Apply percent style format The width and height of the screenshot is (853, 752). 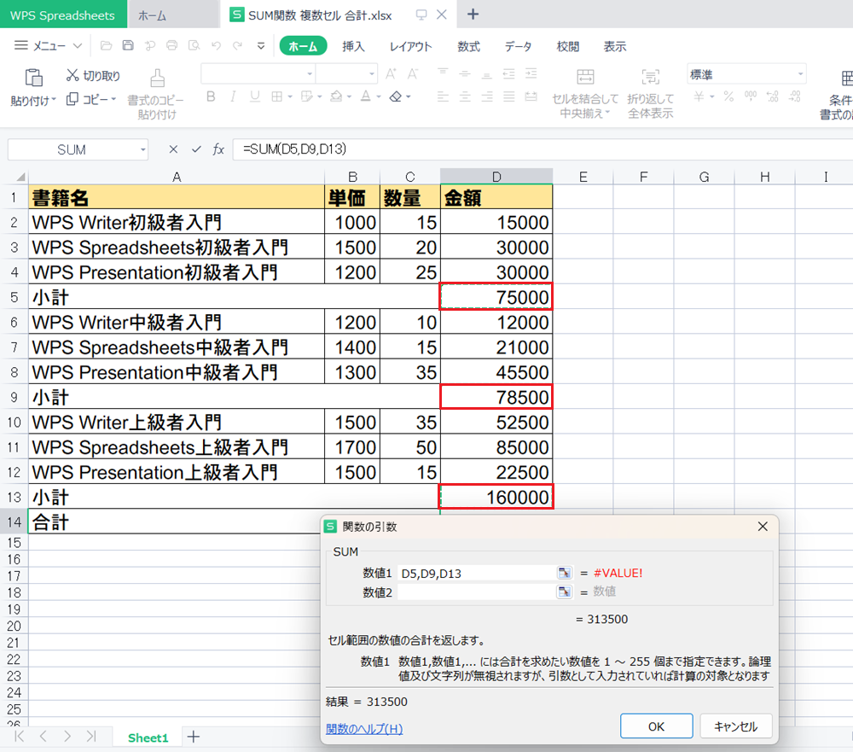tap(728, 96)
